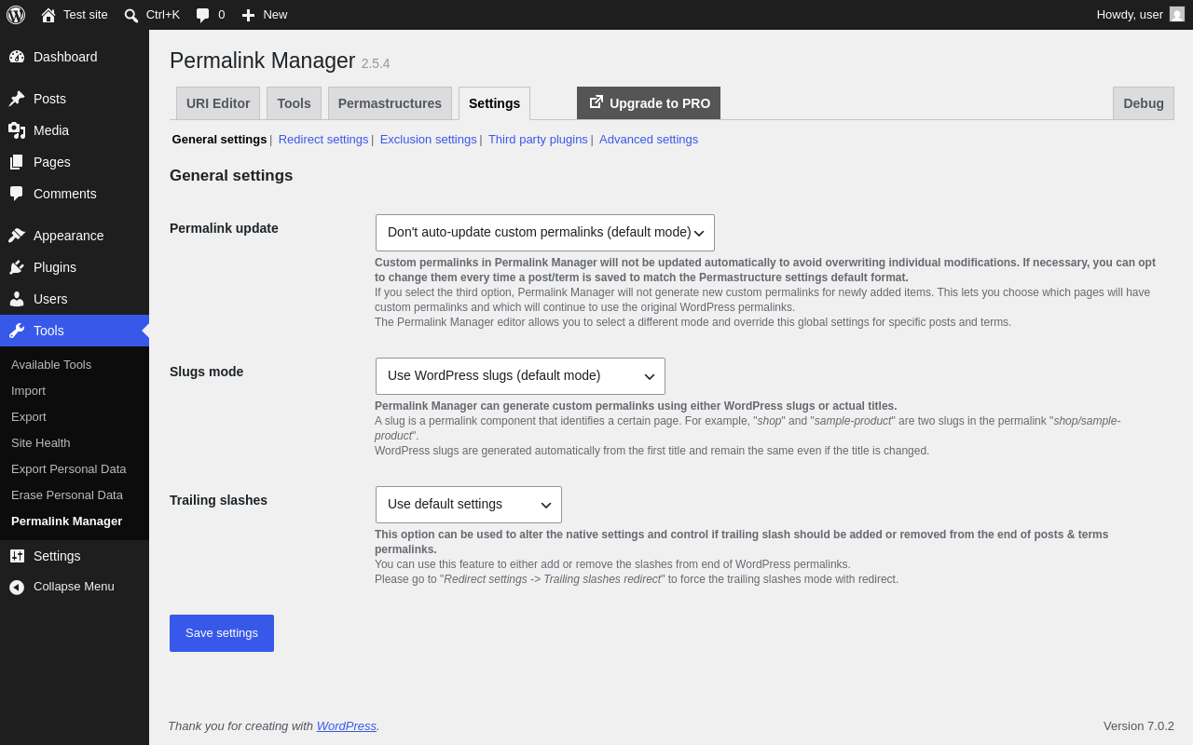Click the Pages menu label
This screenshot has height=745, width=1193.
point(52,162)
